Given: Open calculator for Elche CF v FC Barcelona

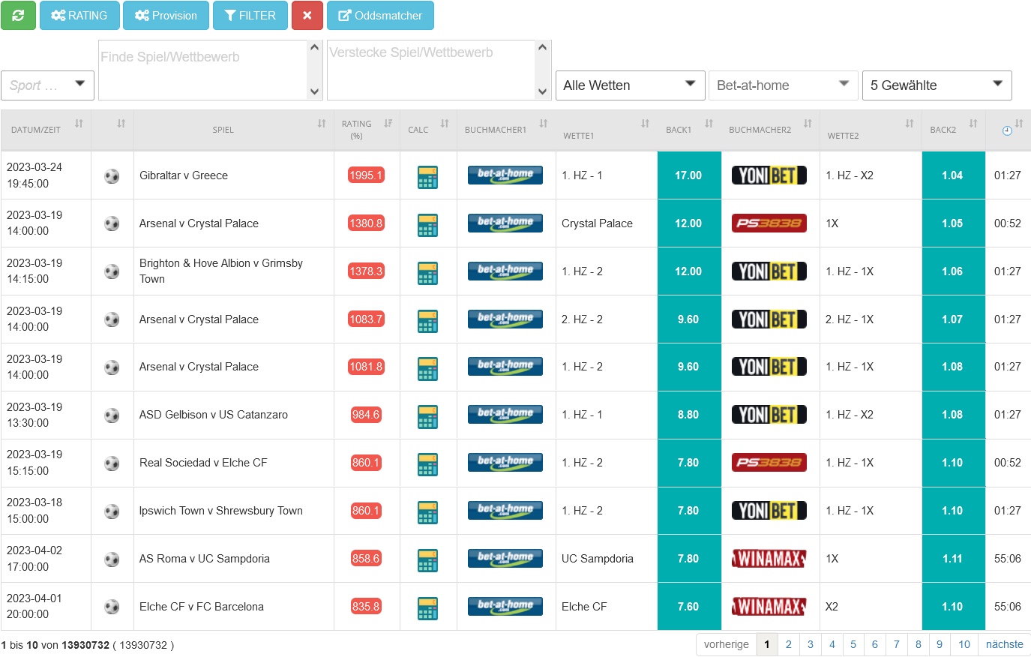Looking at the screenshot, I should coord(427,608).
